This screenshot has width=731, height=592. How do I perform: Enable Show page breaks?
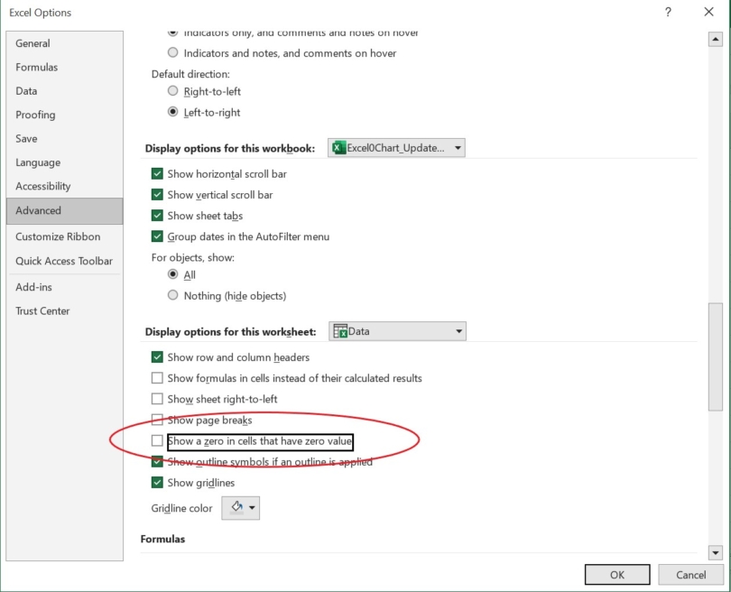click(x=157, y=420)
